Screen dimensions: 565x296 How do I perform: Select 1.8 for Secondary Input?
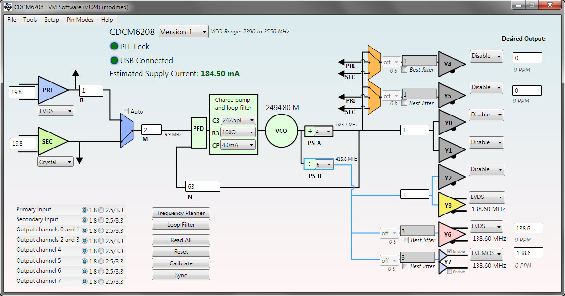(84, 220)
